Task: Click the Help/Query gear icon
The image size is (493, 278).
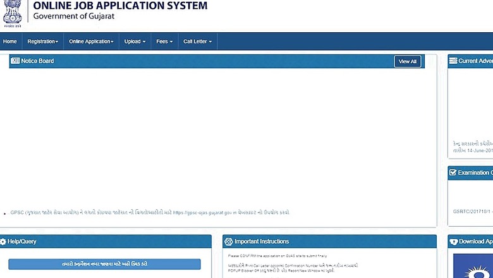Action: (3, 241)
